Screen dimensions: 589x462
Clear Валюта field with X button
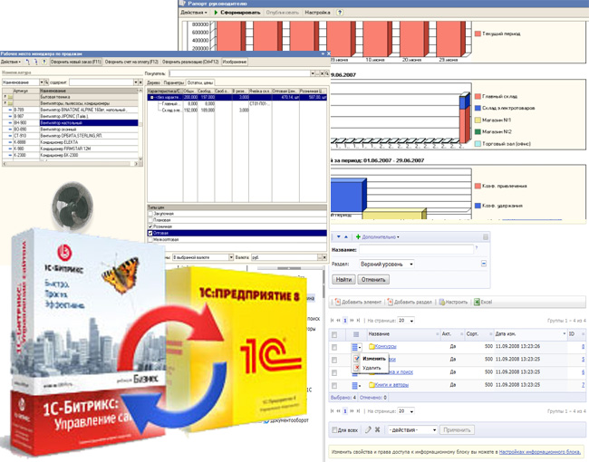click(324, 257)
